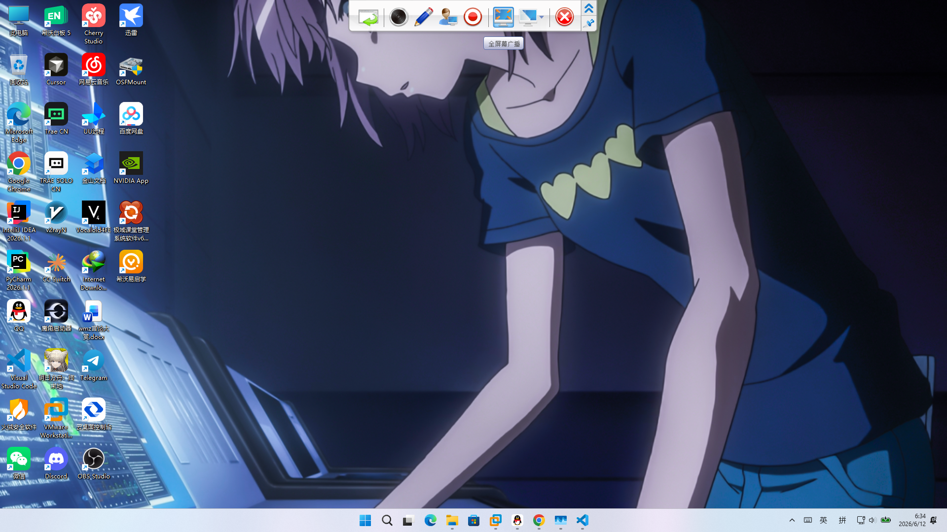Select the Vocaloid4FE desktop shortcut
The image size is (947, 532).
94,218
